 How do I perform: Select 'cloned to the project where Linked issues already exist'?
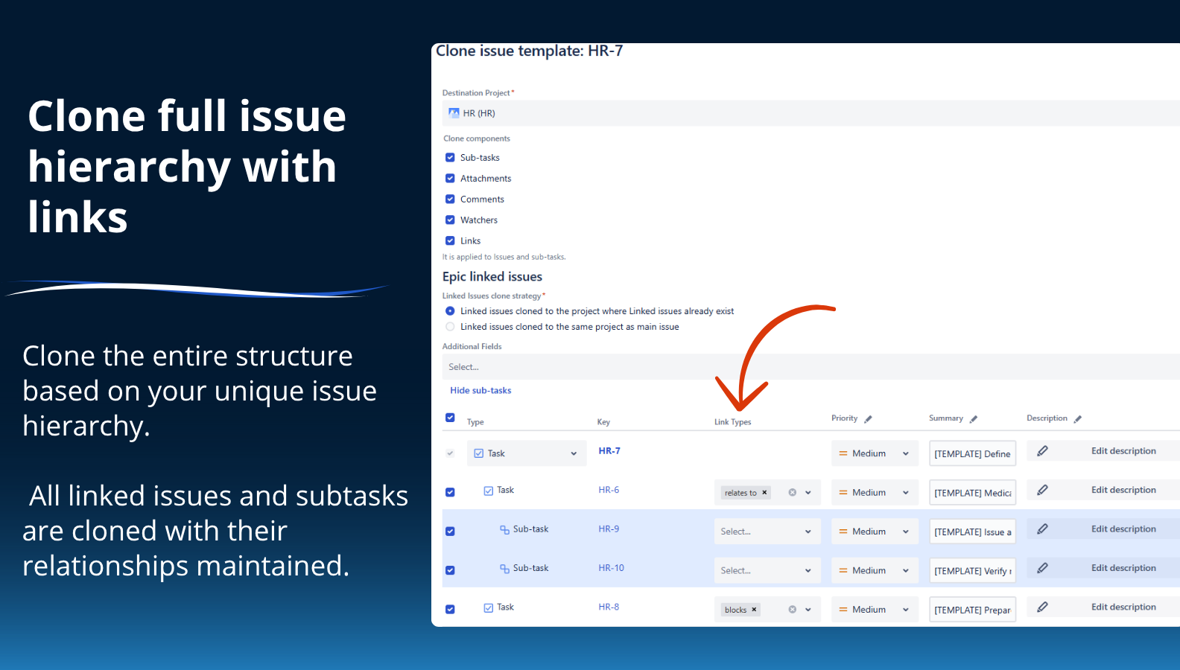pos(450,311)
